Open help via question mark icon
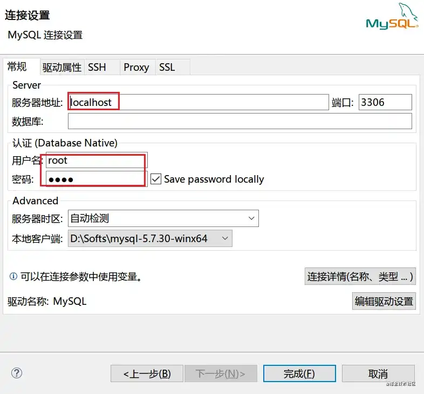424x394 pixels. click(x=17, y=373)
